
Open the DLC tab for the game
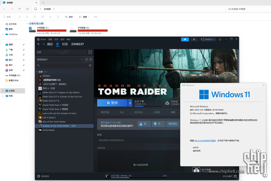(x=122, y=112)
